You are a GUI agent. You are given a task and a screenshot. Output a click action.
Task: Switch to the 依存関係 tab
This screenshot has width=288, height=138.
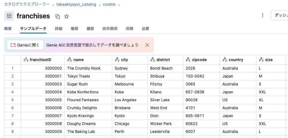click(110, 28)
